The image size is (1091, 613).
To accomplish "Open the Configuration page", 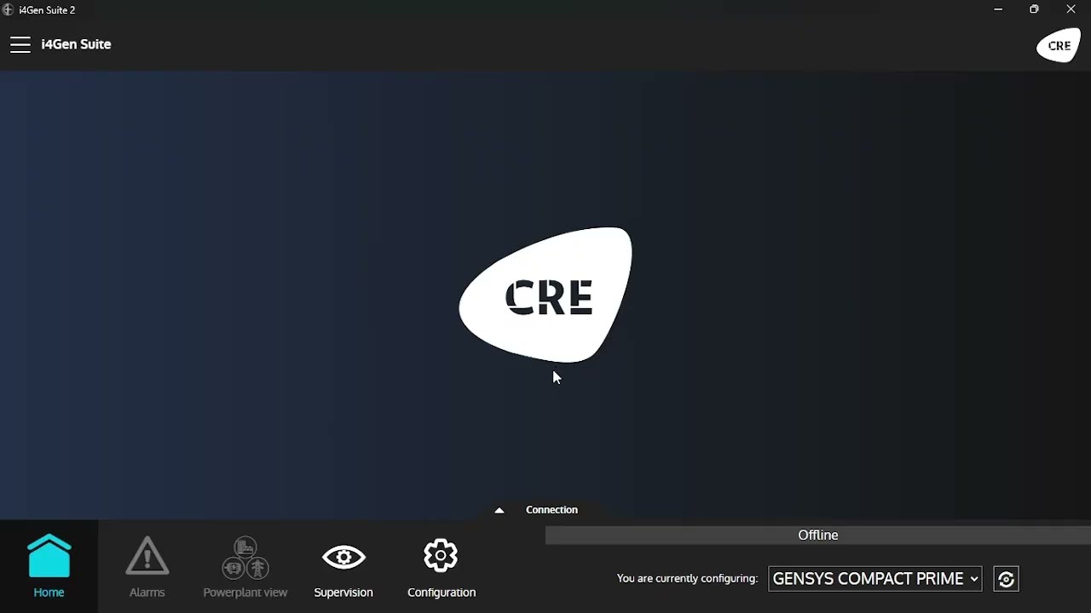I will pos(442,566).
